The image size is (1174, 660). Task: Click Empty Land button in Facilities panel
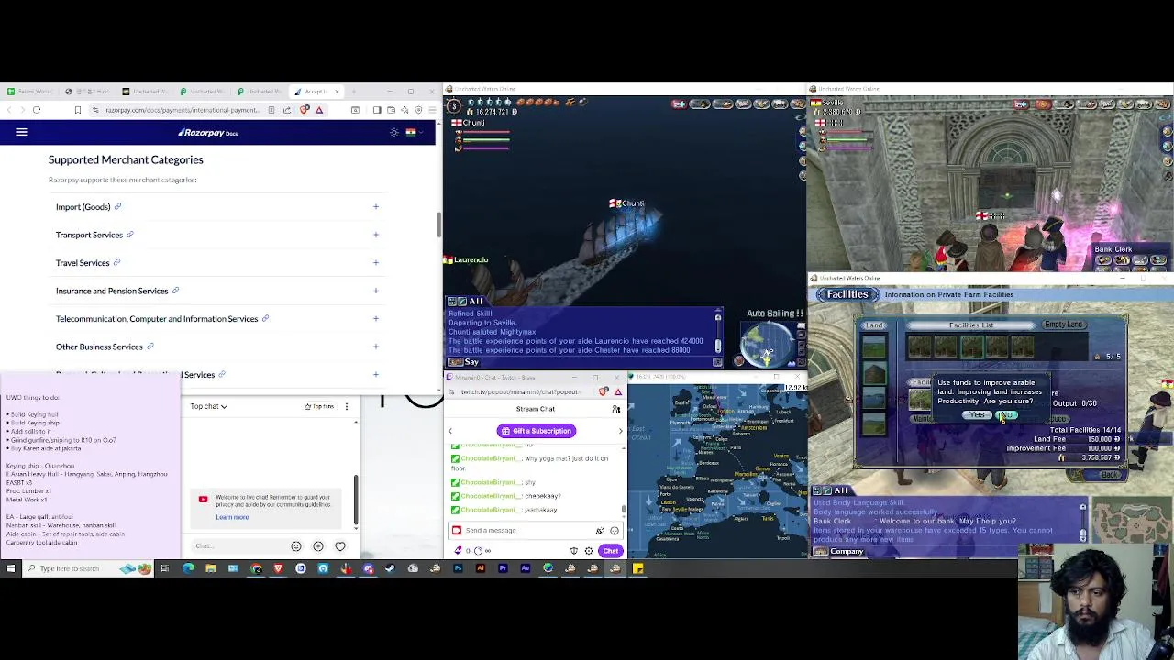click(1064, 324)
